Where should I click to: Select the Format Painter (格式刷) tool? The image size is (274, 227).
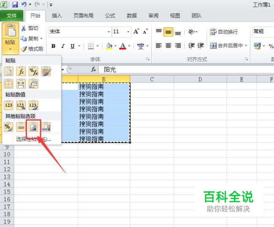32,49
